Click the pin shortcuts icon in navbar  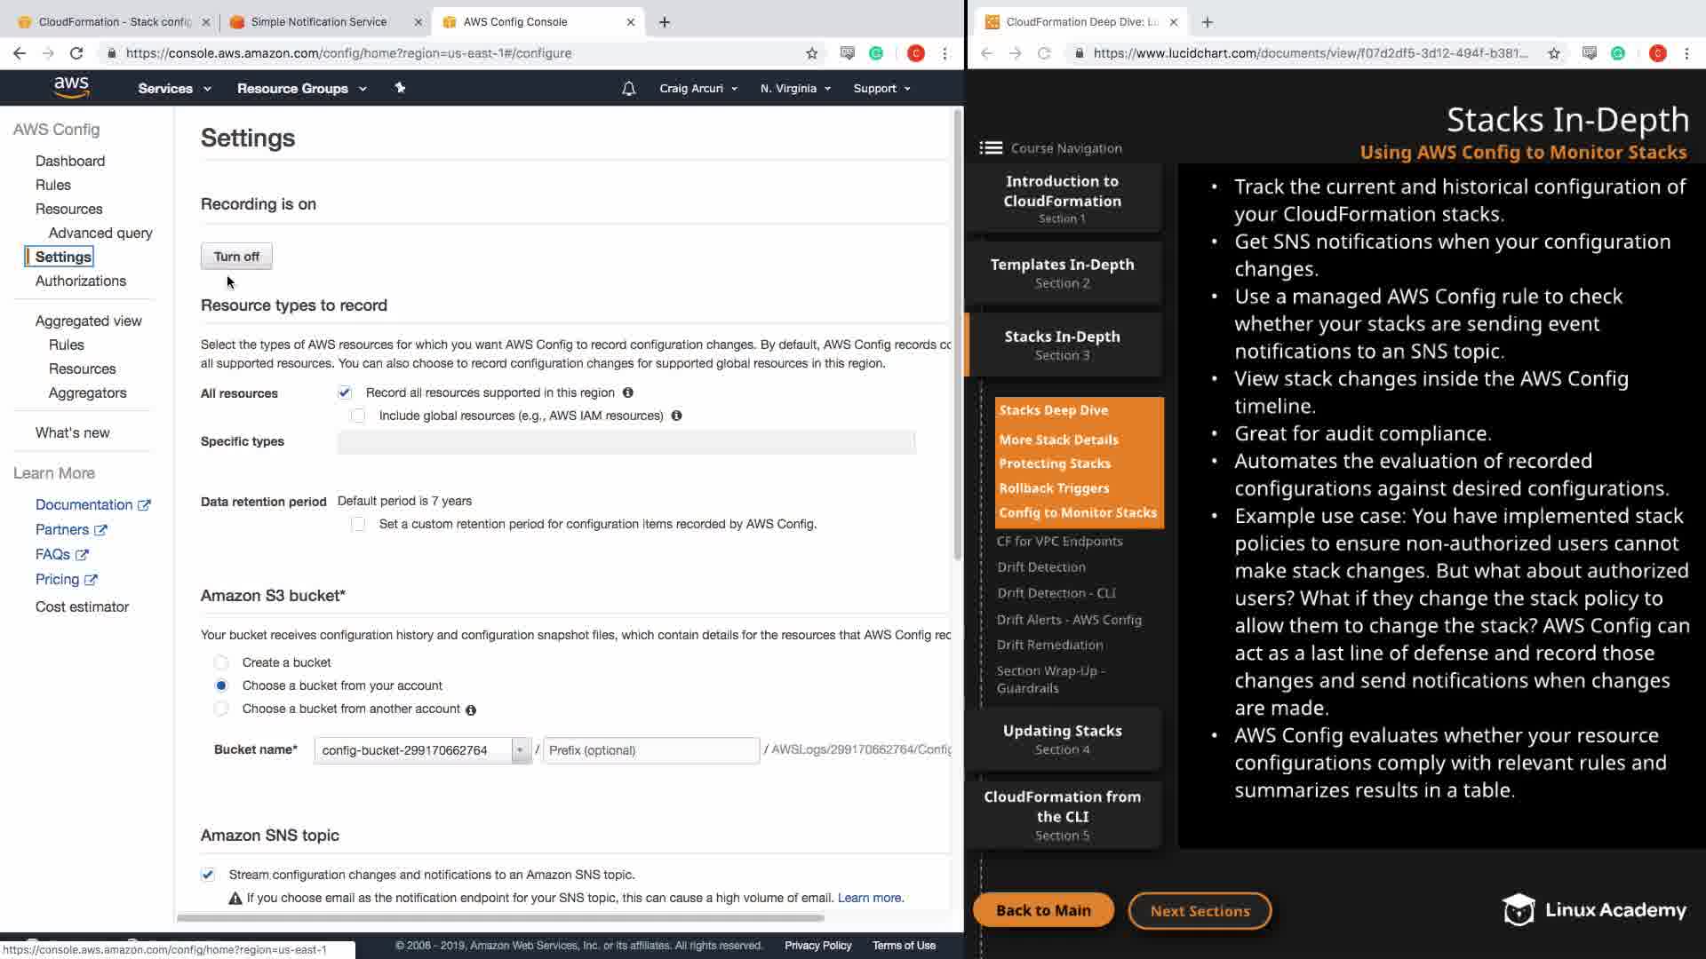click(x=400, y=87)
